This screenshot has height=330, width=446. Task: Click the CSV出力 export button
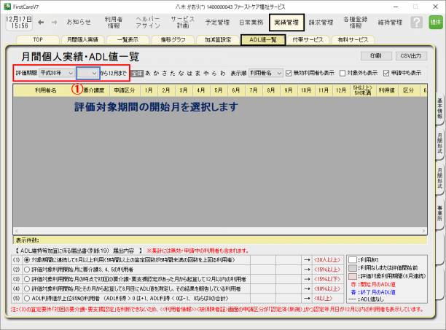click(x=411, y=55)
